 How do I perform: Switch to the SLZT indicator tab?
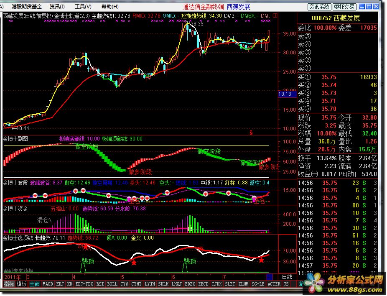pyautogui.click(x=230, y=284)
